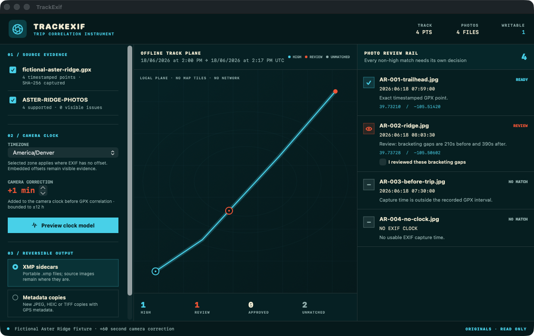Click the Preview clock model button

coord(63,225)
